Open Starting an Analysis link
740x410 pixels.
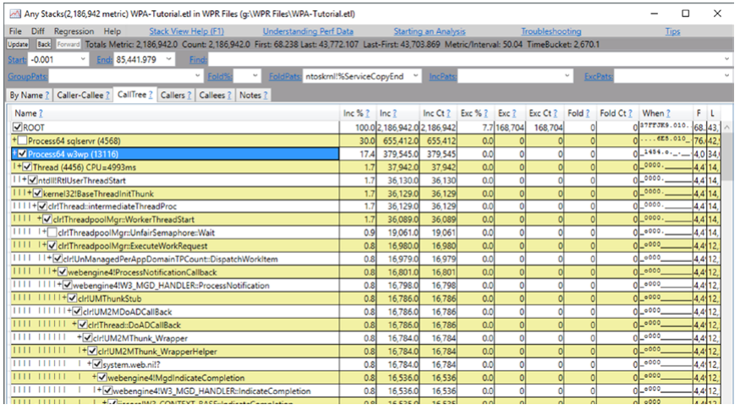[x=430, y=31]
